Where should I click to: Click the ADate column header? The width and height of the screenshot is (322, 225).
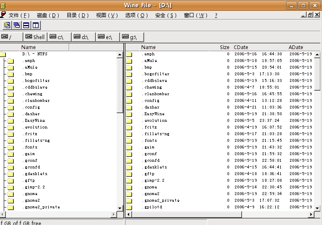click(304, 47)
